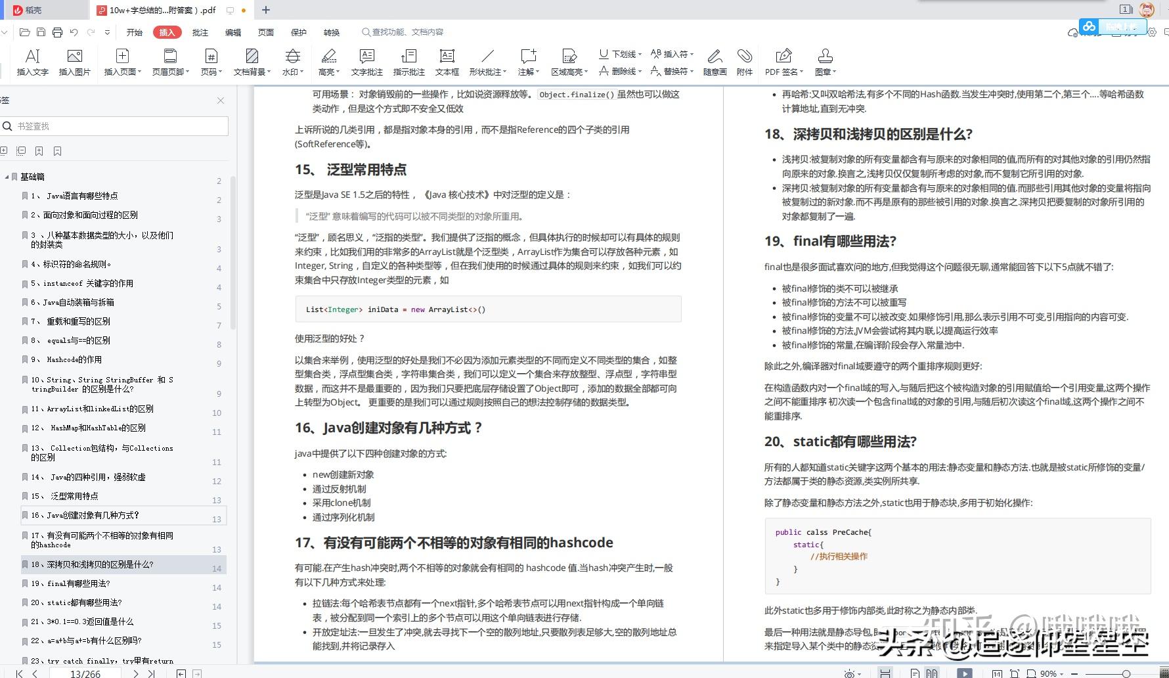Open the 水印 watermark dropdown

click(292, 61)
